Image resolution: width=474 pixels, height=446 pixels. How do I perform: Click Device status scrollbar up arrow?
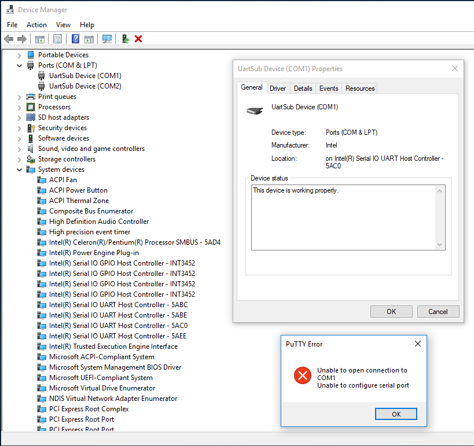pos(439,191)
